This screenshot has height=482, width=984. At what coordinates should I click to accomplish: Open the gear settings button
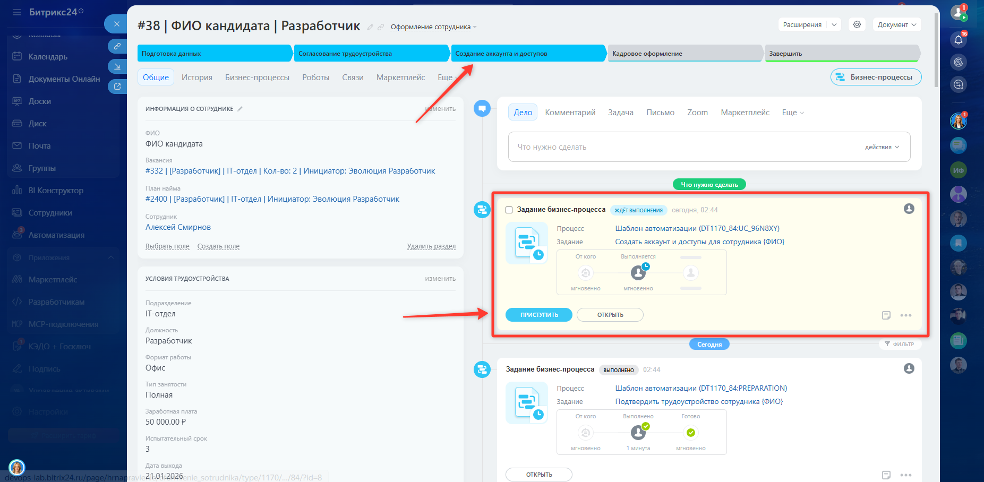click(x=857, y=24)
